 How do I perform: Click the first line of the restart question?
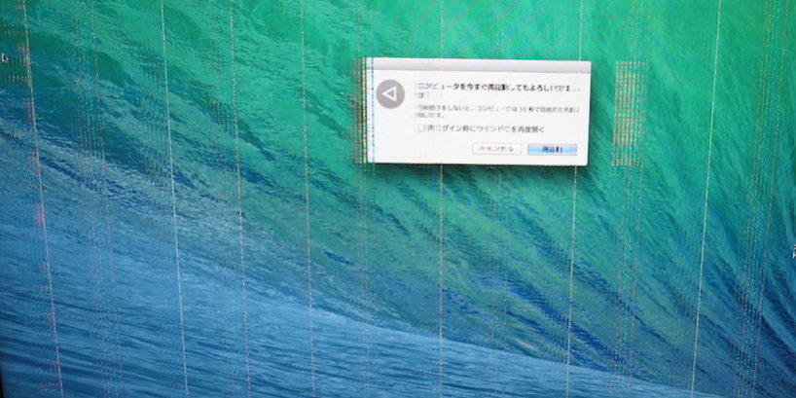(496, 85)
